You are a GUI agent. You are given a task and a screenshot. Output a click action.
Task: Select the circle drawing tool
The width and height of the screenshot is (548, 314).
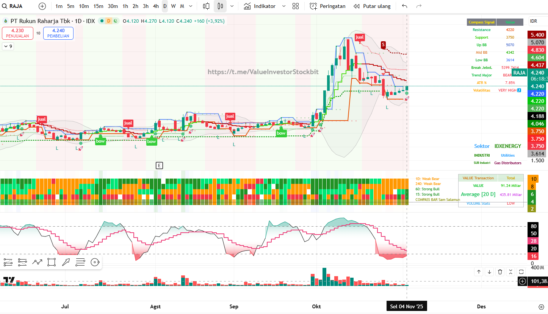pos(95,262)
